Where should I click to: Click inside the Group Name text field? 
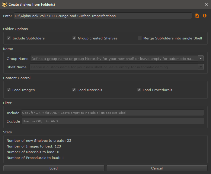113,58
